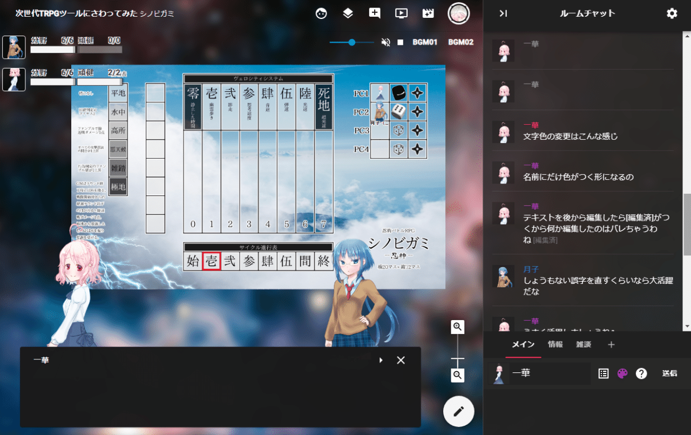Image resolution: width=691 pixels, height=435 pixels.
Task: Open the user avatar profile menu
Action: click(458, 13)
